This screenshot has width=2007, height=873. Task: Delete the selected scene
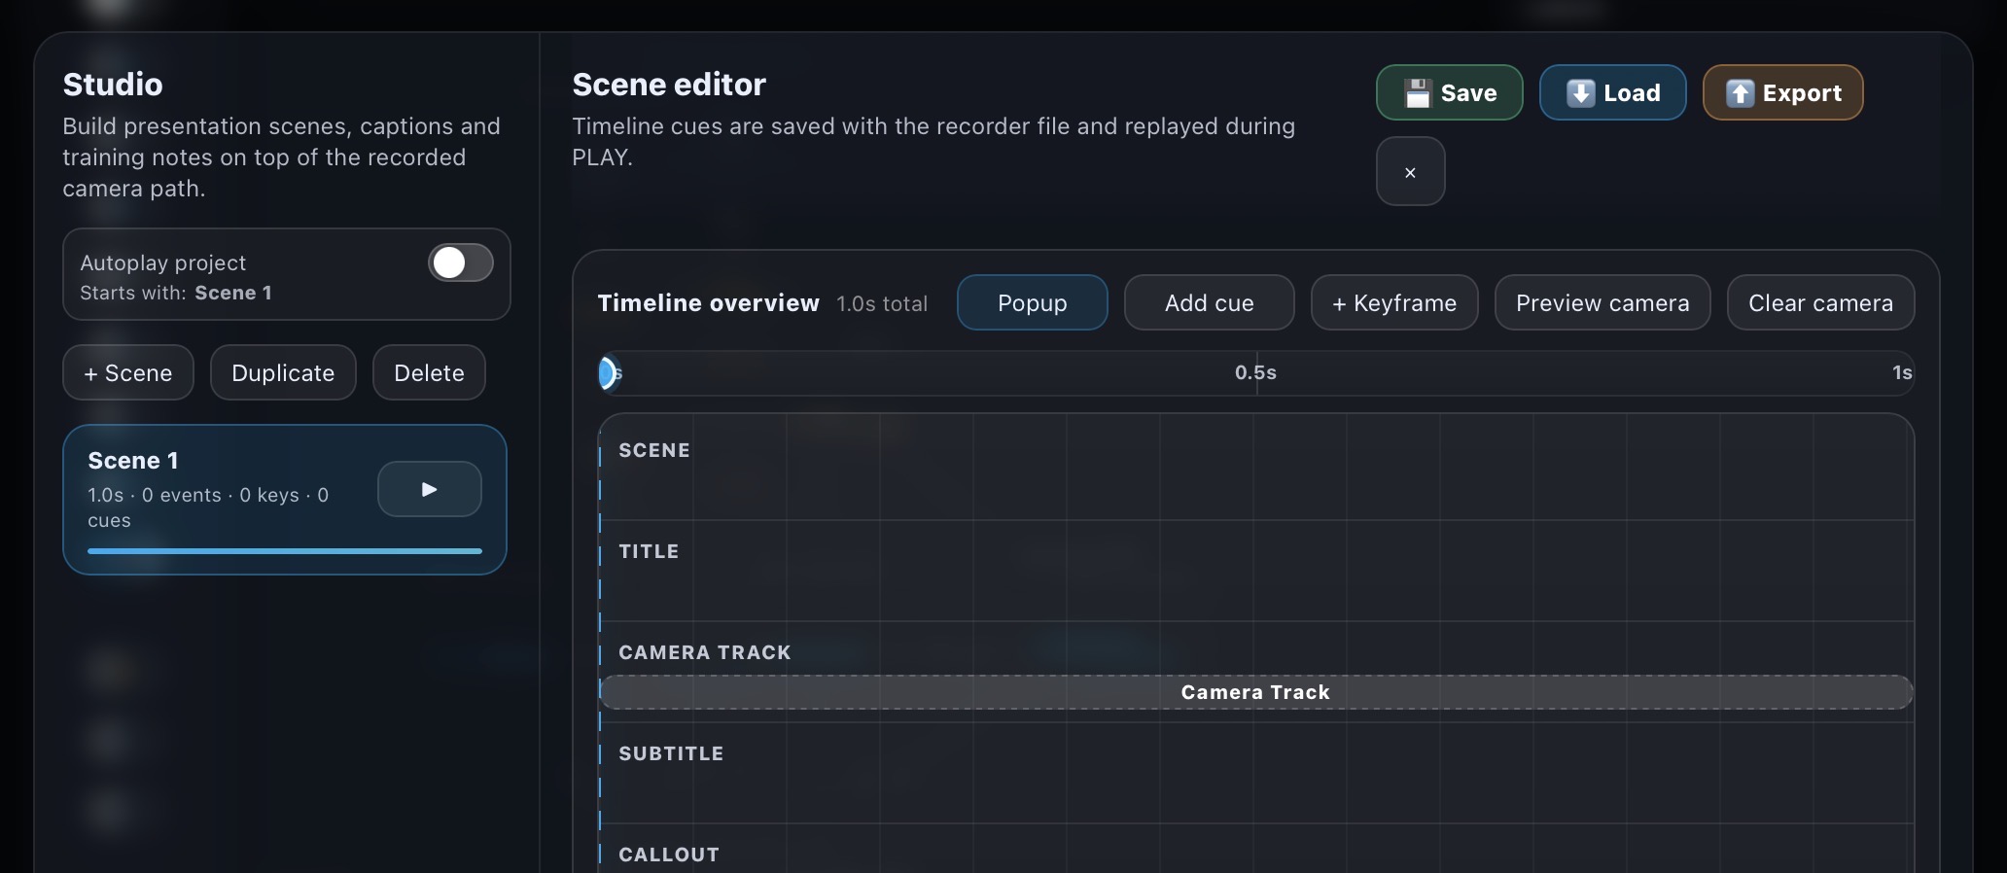tap(429, 372)
